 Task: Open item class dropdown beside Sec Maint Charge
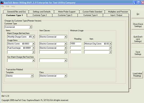[66, 60]
